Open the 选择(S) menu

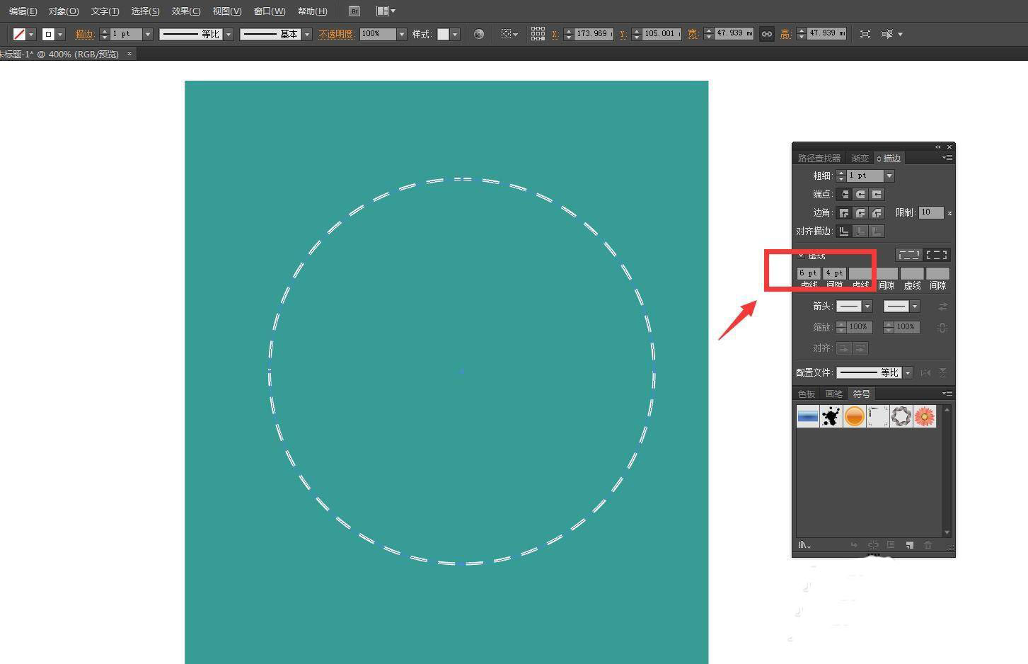click(145, 11)
